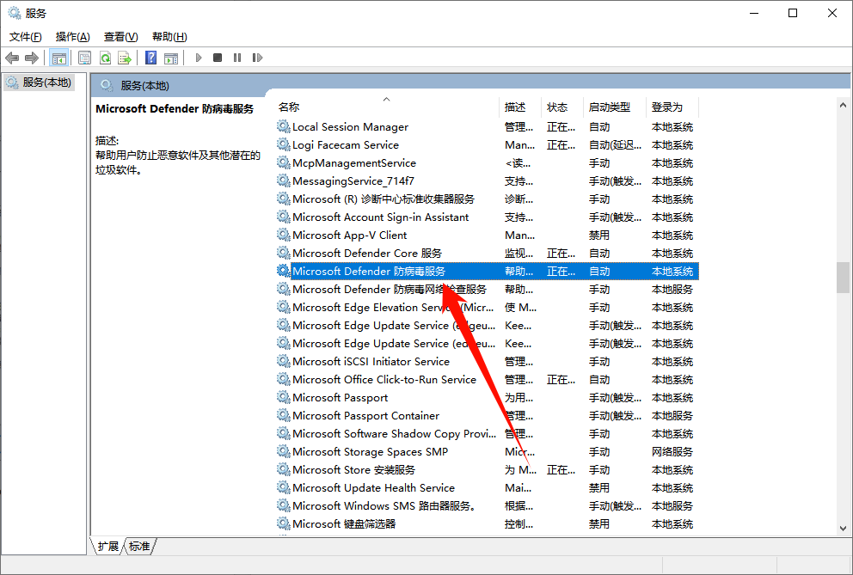The width and height of the screenshot is (853, 575).
Task: Click the 控制... description of Microsoft 键盘筛选器
Action: pyautogui.click(x=519, y=524)
